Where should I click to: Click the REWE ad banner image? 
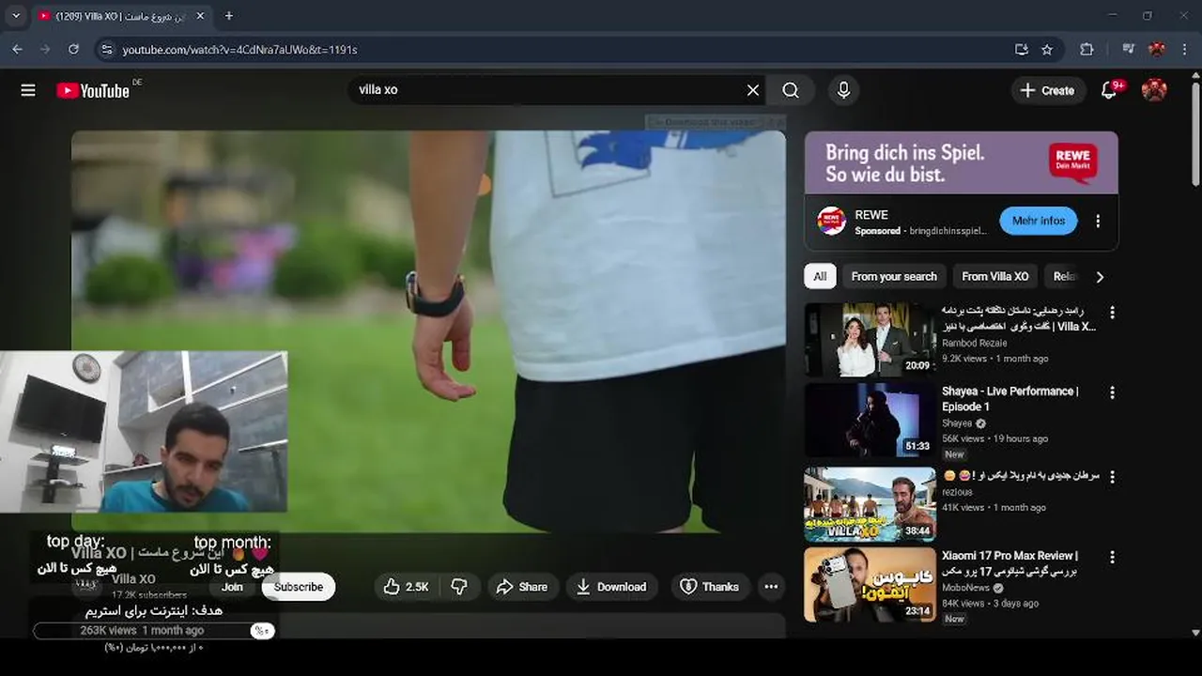pyautogui.click(x=962, y=162)
